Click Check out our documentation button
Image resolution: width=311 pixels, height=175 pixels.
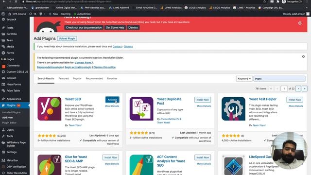[x=84, y=28]
